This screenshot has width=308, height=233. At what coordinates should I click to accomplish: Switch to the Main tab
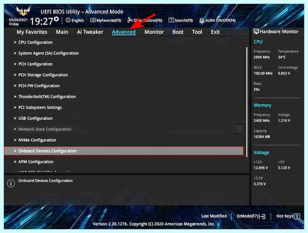(x=62, y=32)
